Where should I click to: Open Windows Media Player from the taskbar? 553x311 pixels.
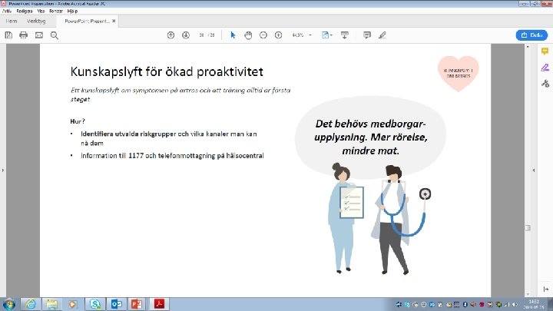(73, 304)
